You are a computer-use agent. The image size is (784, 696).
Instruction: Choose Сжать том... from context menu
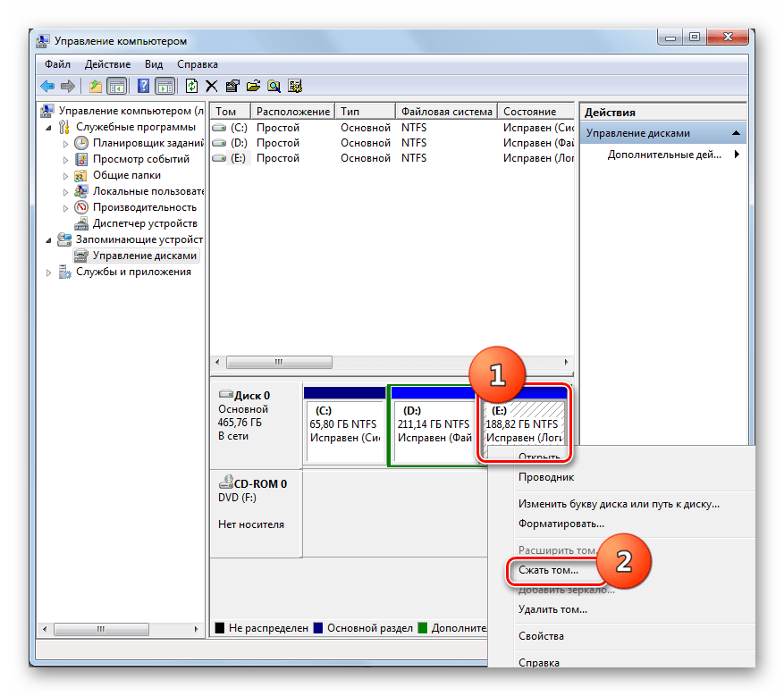548,568
